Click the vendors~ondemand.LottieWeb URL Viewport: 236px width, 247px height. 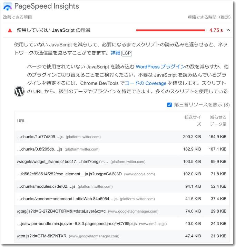pos(67,199)
